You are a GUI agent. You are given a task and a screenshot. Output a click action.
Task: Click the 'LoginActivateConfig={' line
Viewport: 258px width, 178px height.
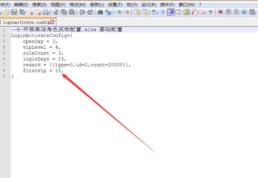tap(42, 35)
